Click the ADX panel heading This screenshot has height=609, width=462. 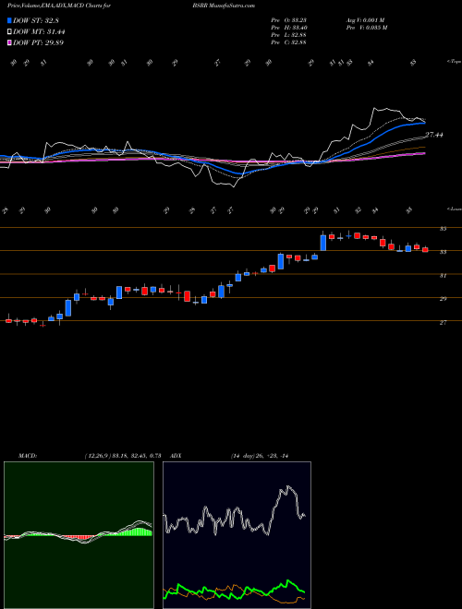176,456
